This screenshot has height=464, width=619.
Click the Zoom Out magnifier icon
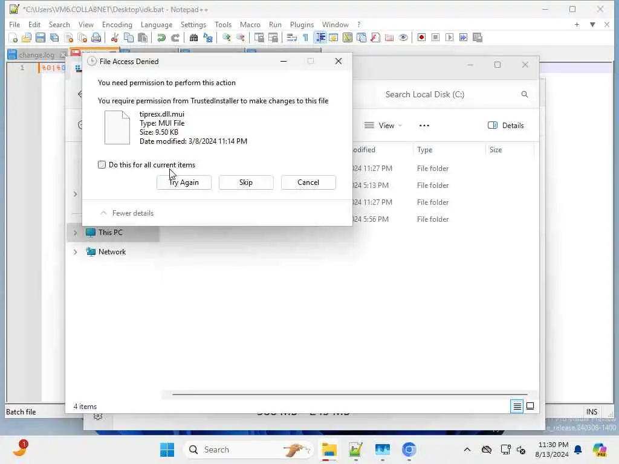[241, 38]
